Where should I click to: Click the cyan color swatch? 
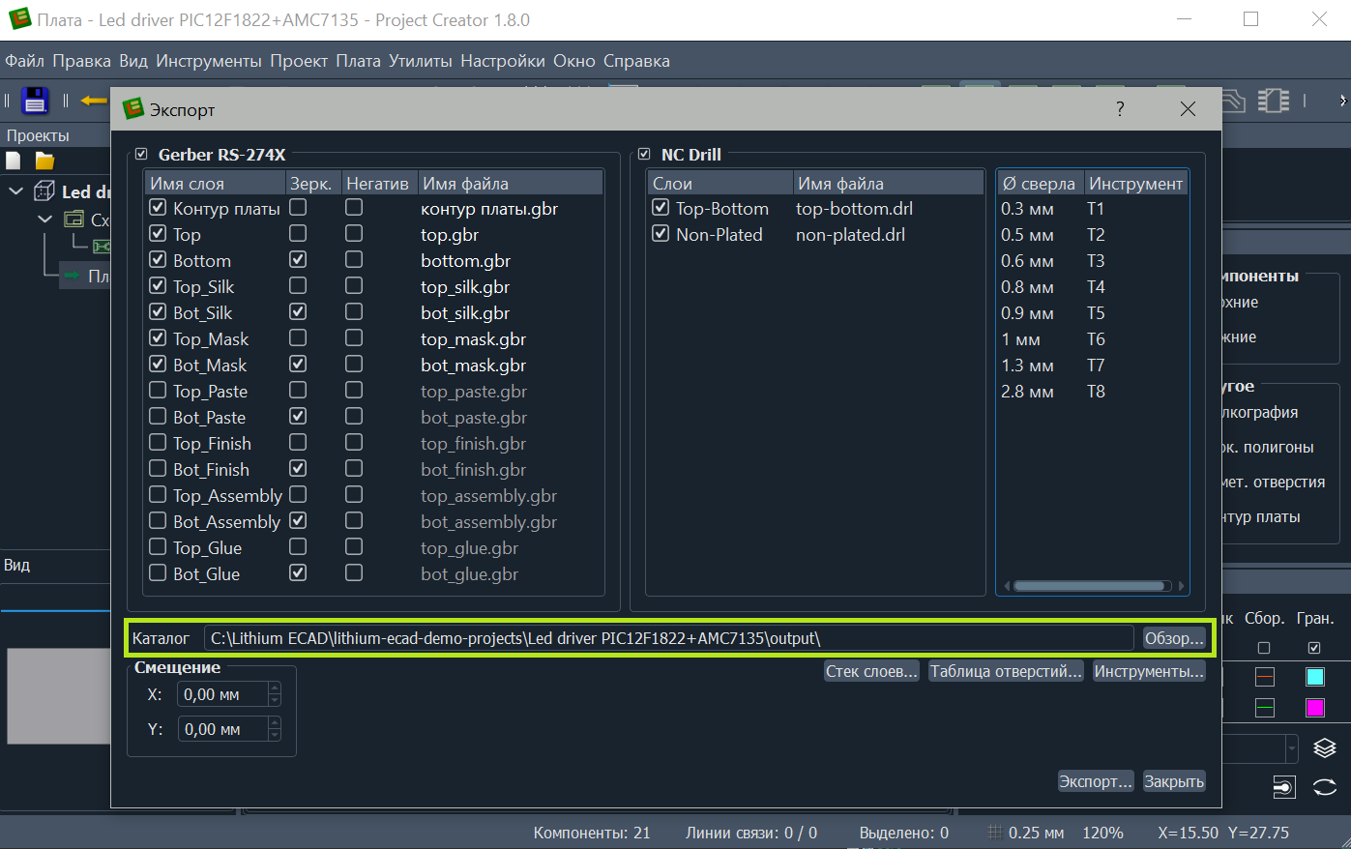click(1314, 677)
